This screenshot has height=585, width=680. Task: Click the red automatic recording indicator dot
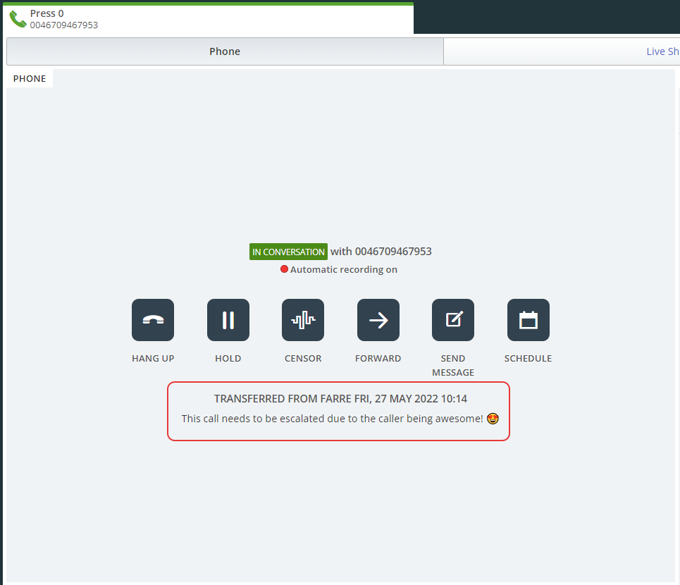pos(284,269)
